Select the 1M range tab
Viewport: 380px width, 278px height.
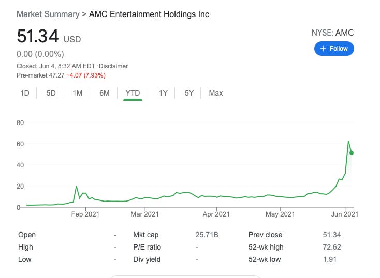78,93
